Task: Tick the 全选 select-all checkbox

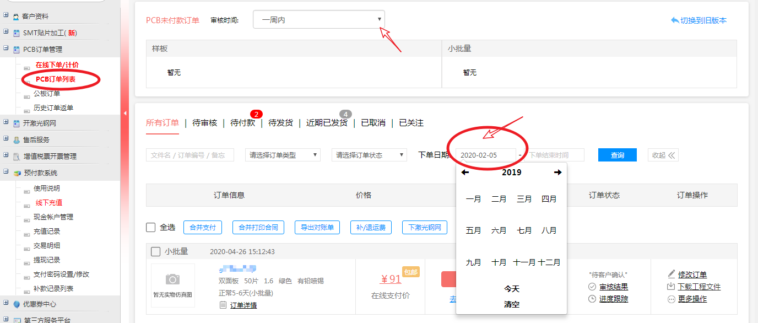Action: 151,227
